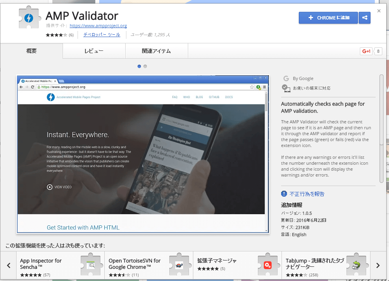This screenshot has height=281, width=389.
Task: Open the 概要 tab
Action: pos(31,51)
